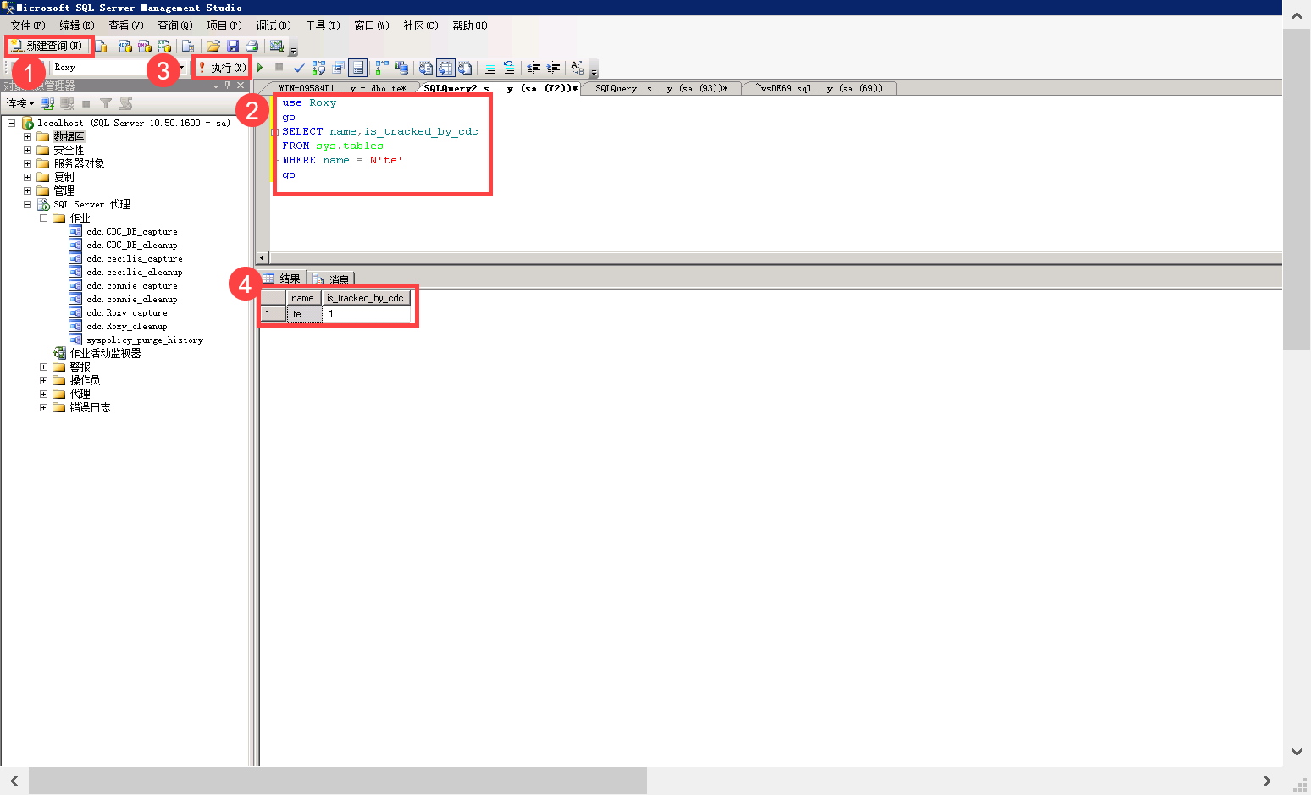Open the DMX analysis query icon
1311x795 pixels.
pyautogui.click(x=144, y=46)
